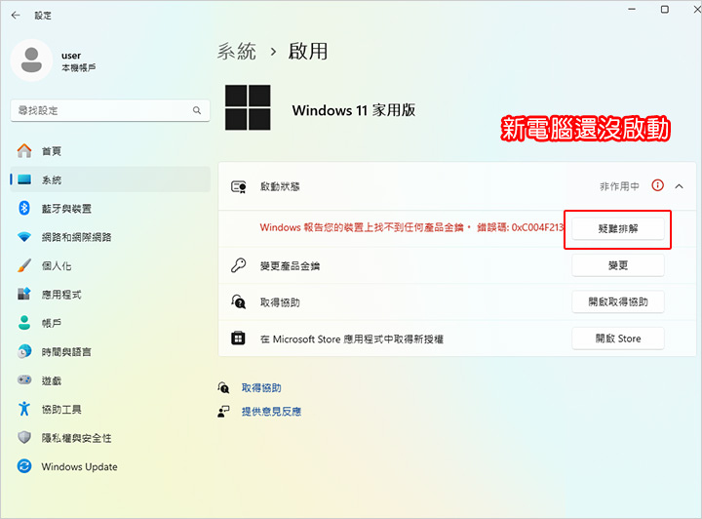Open the Windows Update sync icon

(24, 466)
